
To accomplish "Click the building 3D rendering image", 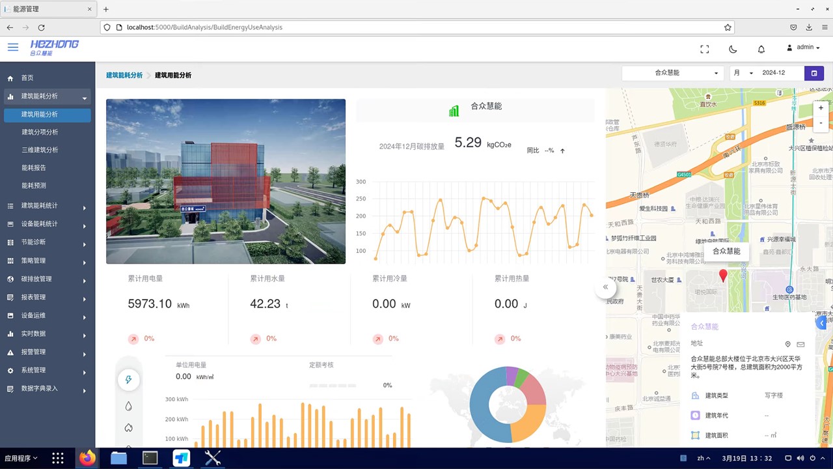I will click(x=226, y=181).
